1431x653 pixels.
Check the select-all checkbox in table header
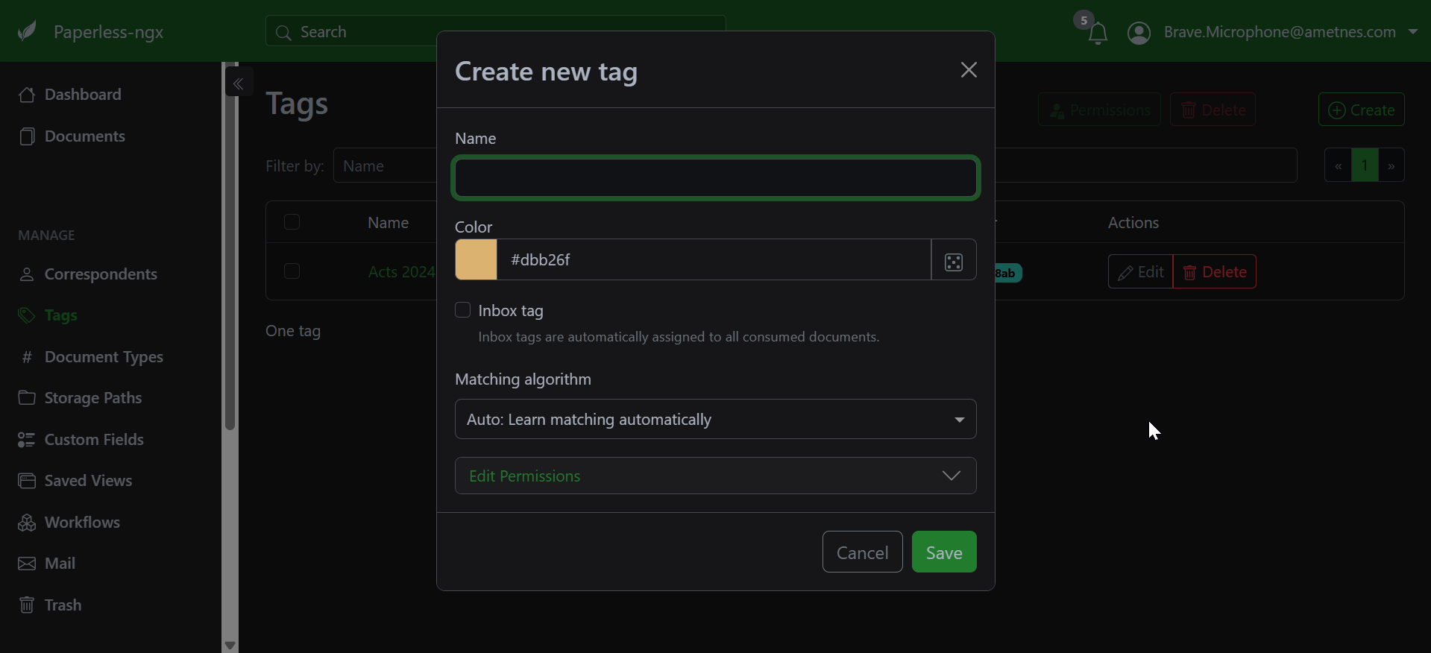click(x=292, y=222)
